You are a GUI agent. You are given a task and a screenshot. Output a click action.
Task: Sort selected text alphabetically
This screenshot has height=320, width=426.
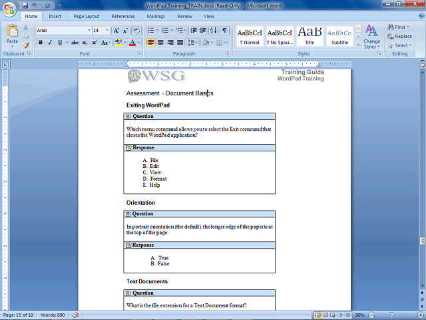(214, 31)
